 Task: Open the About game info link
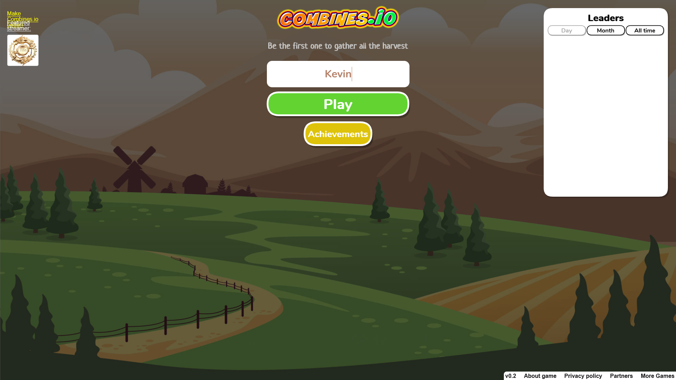click(540, 376)
